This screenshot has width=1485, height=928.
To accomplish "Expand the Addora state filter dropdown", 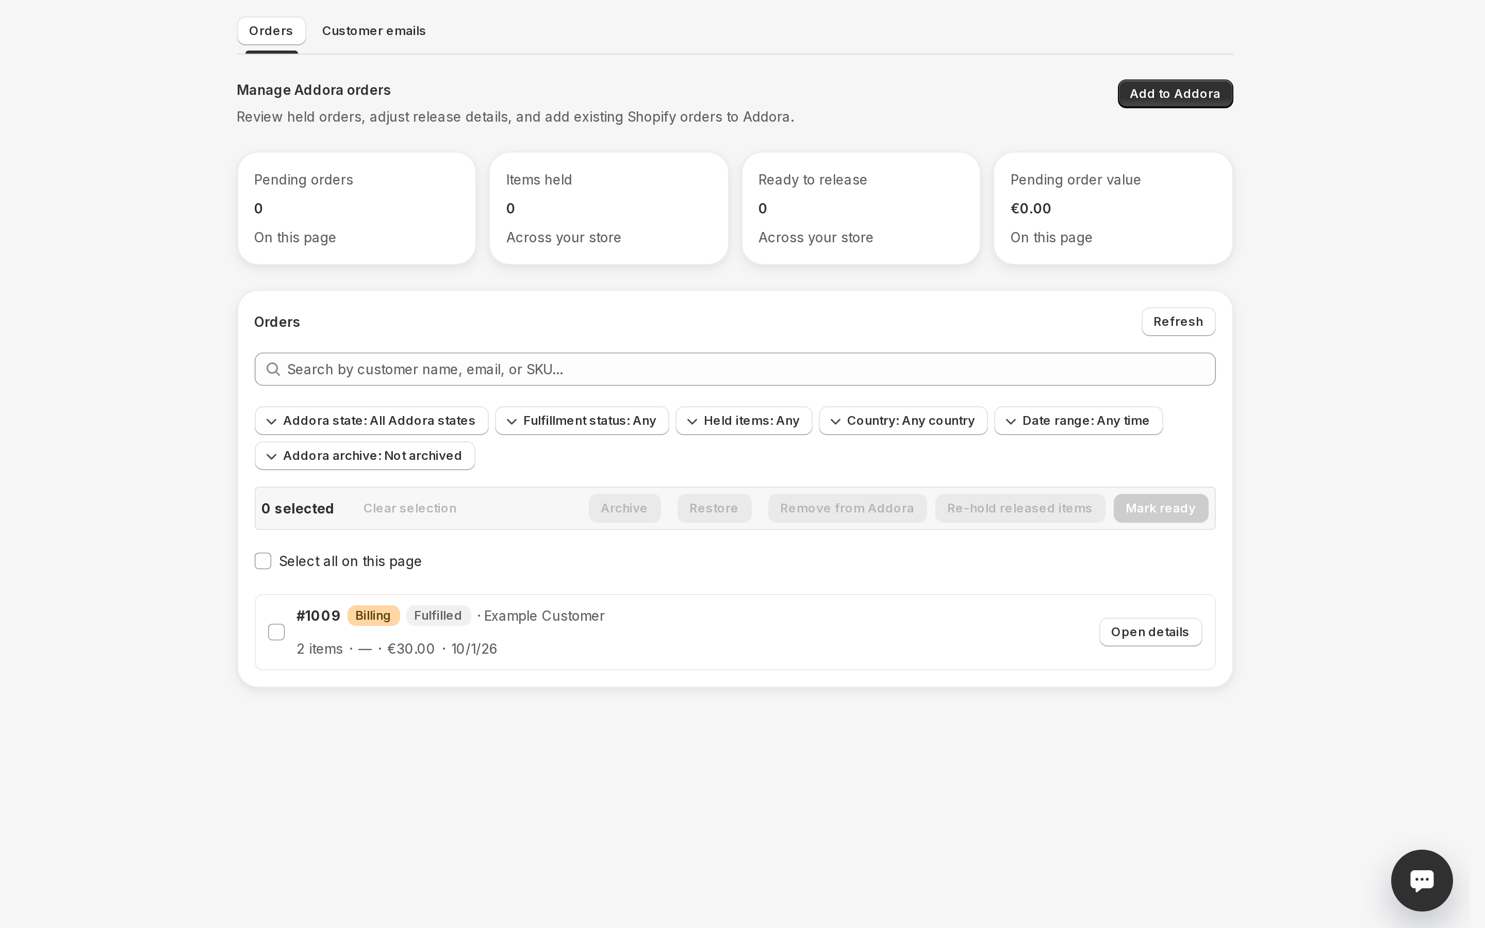I will pyautogui.click(x=371, y=421).
